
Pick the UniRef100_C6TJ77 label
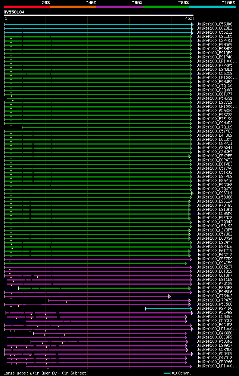pyautogui.click(x=214, y=94)
